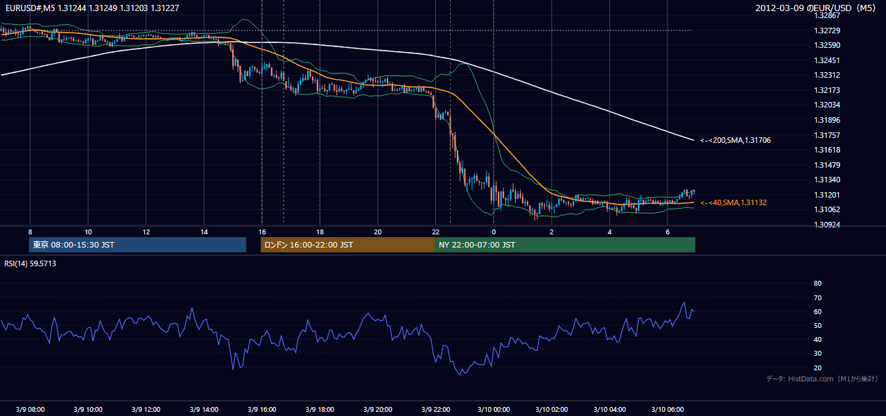Click the 3/9 16:00 date axis label
Image resolution: width=886 pixels, height=416 pixels.
262,410
